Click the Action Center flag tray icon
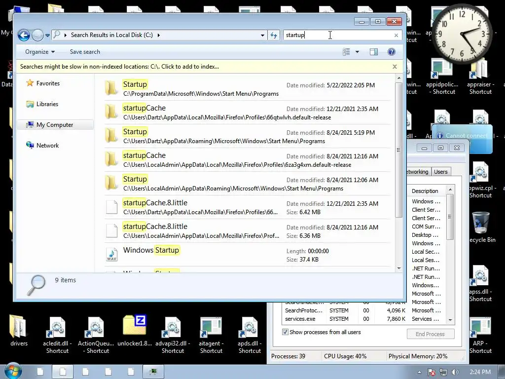 432,372
